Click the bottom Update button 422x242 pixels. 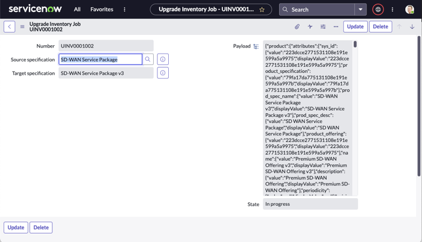[x=16, y=228]
